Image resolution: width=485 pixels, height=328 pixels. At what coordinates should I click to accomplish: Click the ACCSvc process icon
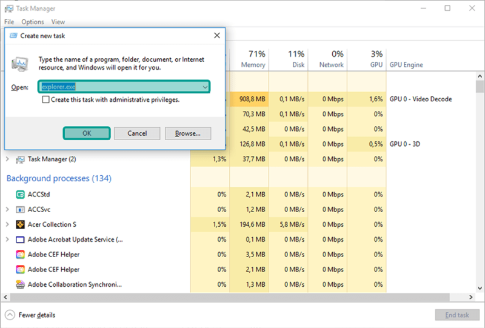20,210
